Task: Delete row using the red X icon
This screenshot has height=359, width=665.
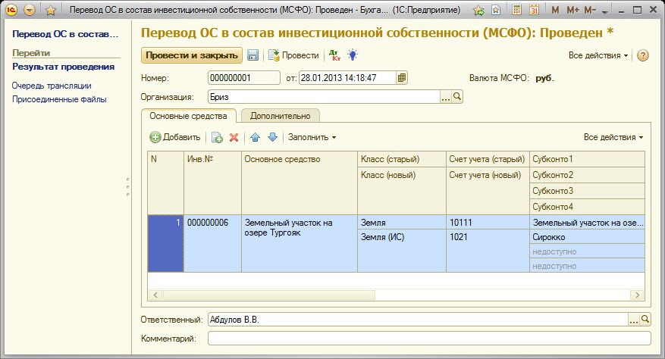Action: (234, 137)
